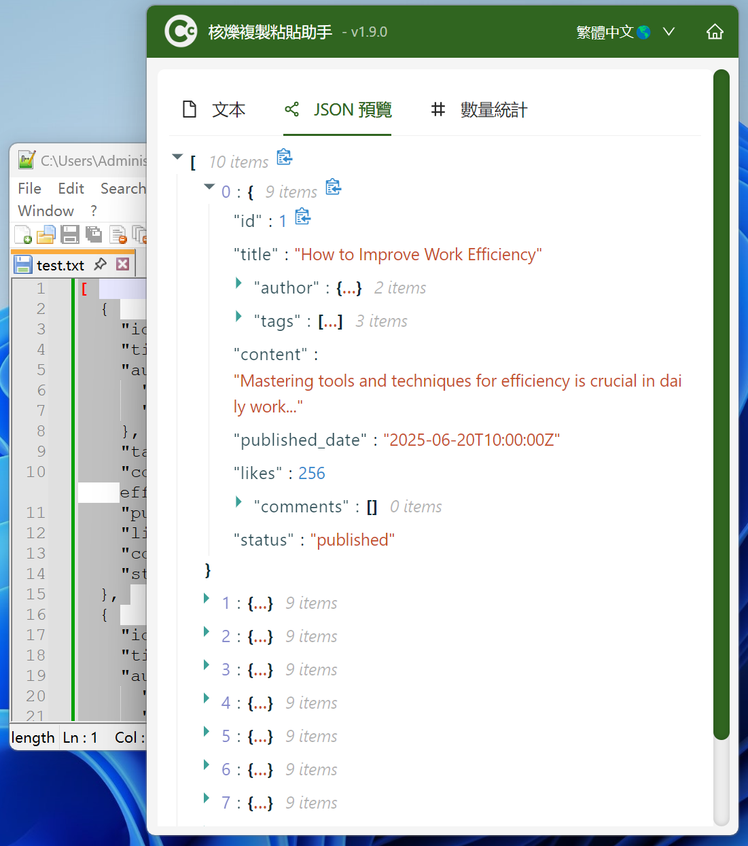The height and width of the screenshot is (846, 748).
Task: Switch to the 文本 tab
Action: (214, 109)
